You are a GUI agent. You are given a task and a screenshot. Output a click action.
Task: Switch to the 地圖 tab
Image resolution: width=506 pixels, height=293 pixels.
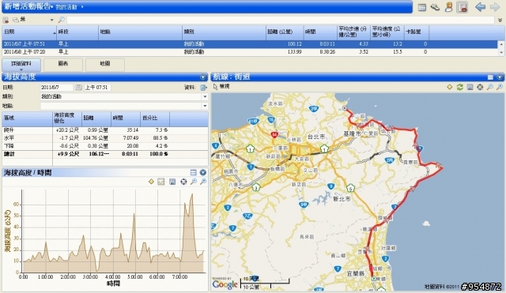[x=105, y=64]
